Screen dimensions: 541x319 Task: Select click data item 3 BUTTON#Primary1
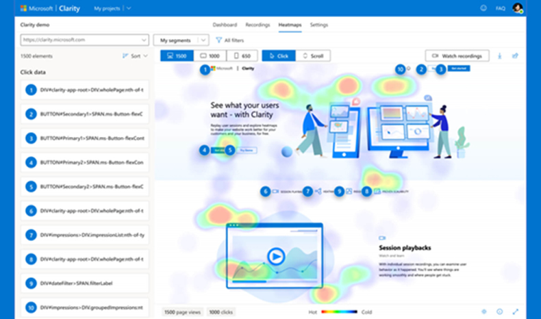point(85,138)
